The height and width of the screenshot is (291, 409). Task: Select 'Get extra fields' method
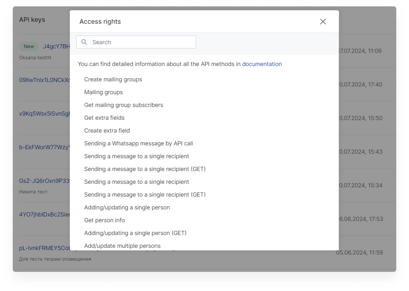click(x=104, y=118)
